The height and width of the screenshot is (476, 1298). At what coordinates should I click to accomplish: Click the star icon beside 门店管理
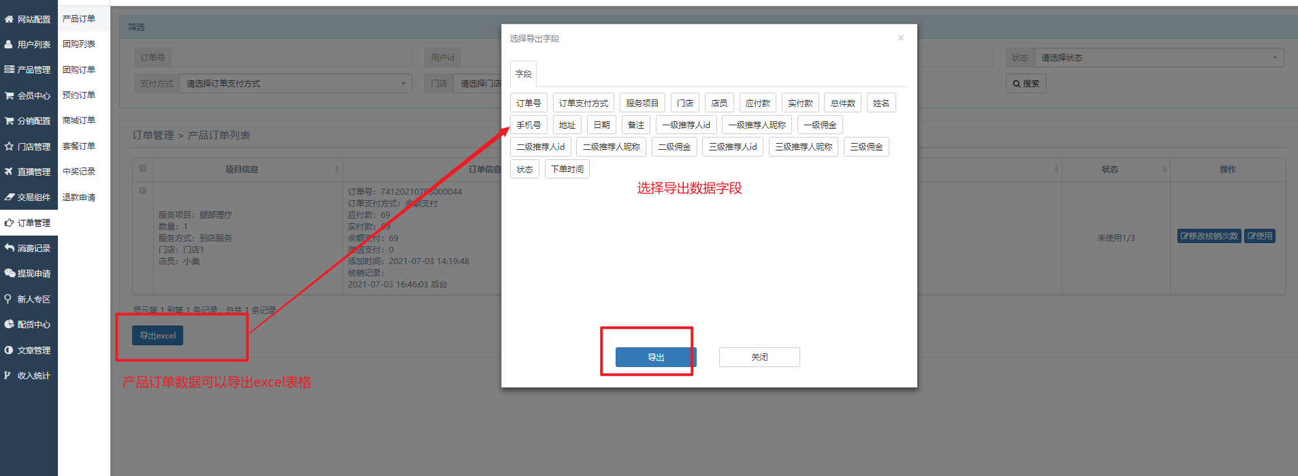click(x=9, y=146)
